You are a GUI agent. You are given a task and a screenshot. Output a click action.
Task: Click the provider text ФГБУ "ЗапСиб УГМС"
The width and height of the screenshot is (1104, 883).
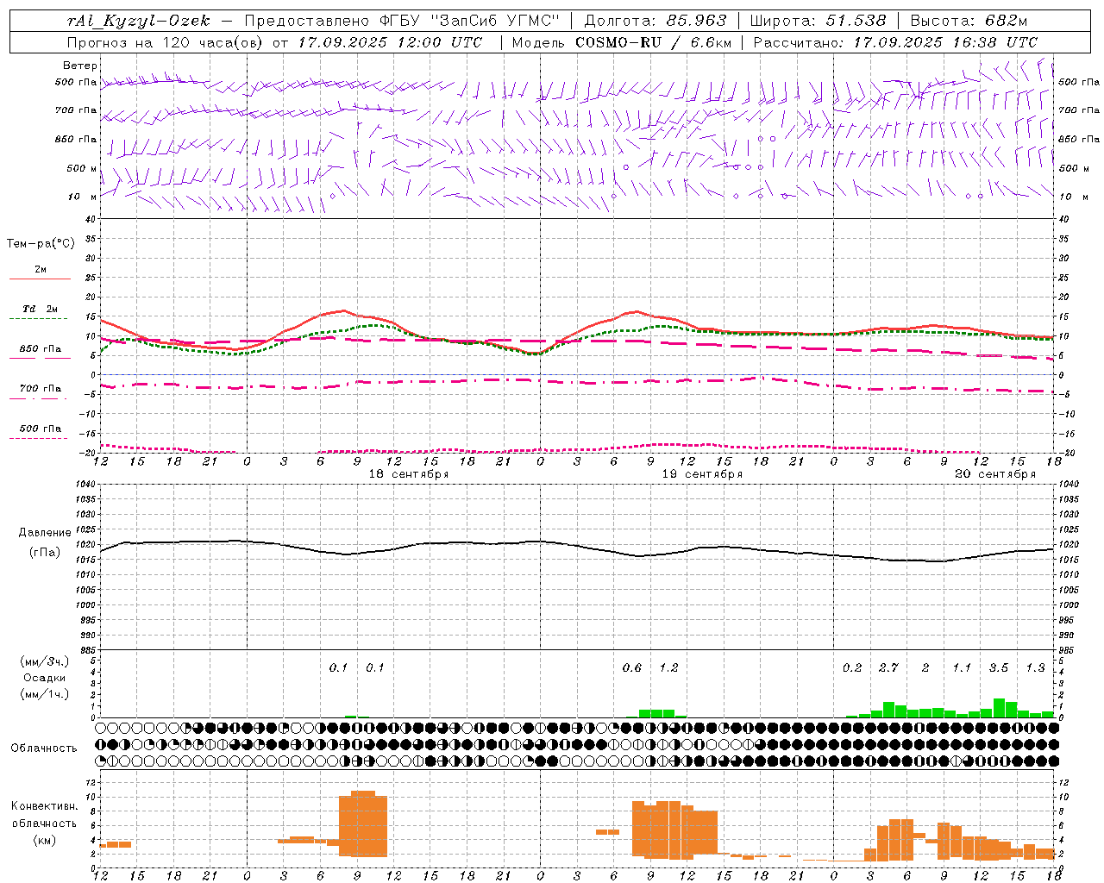(x=470, y=21)
